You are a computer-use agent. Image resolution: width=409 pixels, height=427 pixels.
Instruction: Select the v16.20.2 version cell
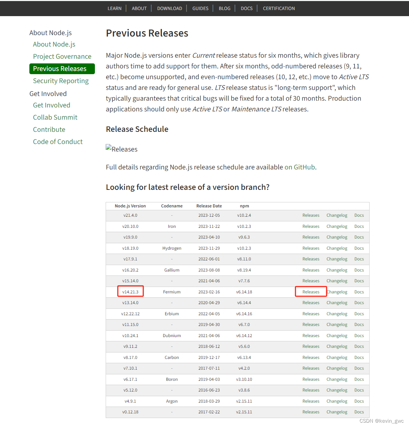pos(130,270)
